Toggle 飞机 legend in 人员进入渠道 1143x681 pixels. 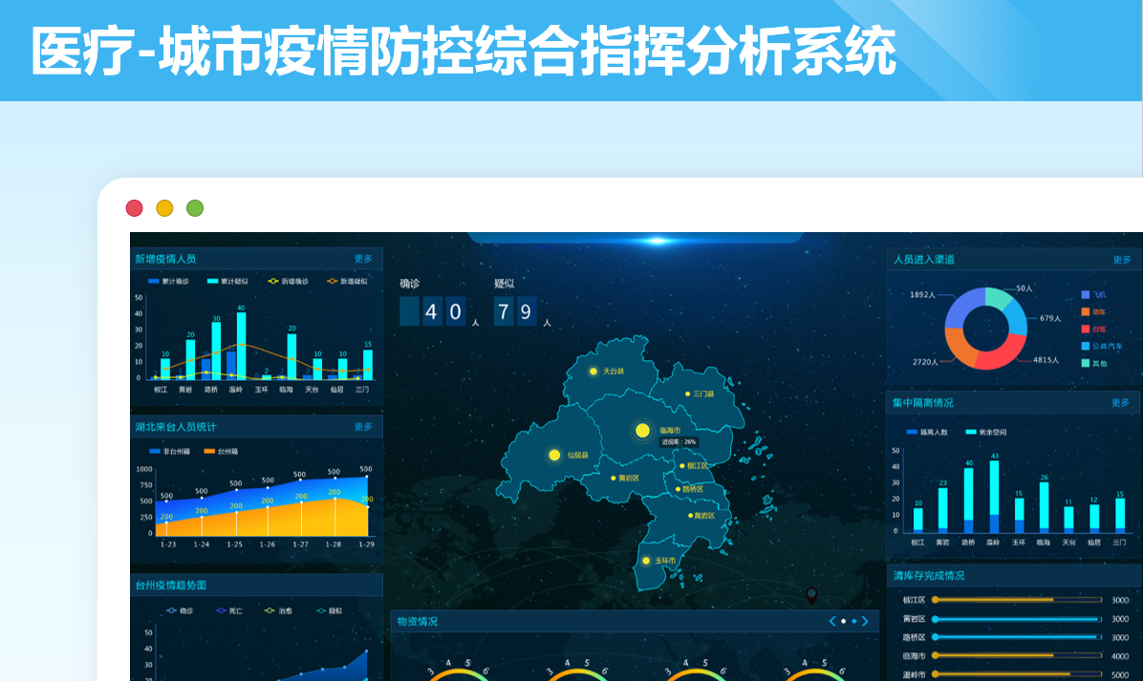click(x=1093, y=295)
